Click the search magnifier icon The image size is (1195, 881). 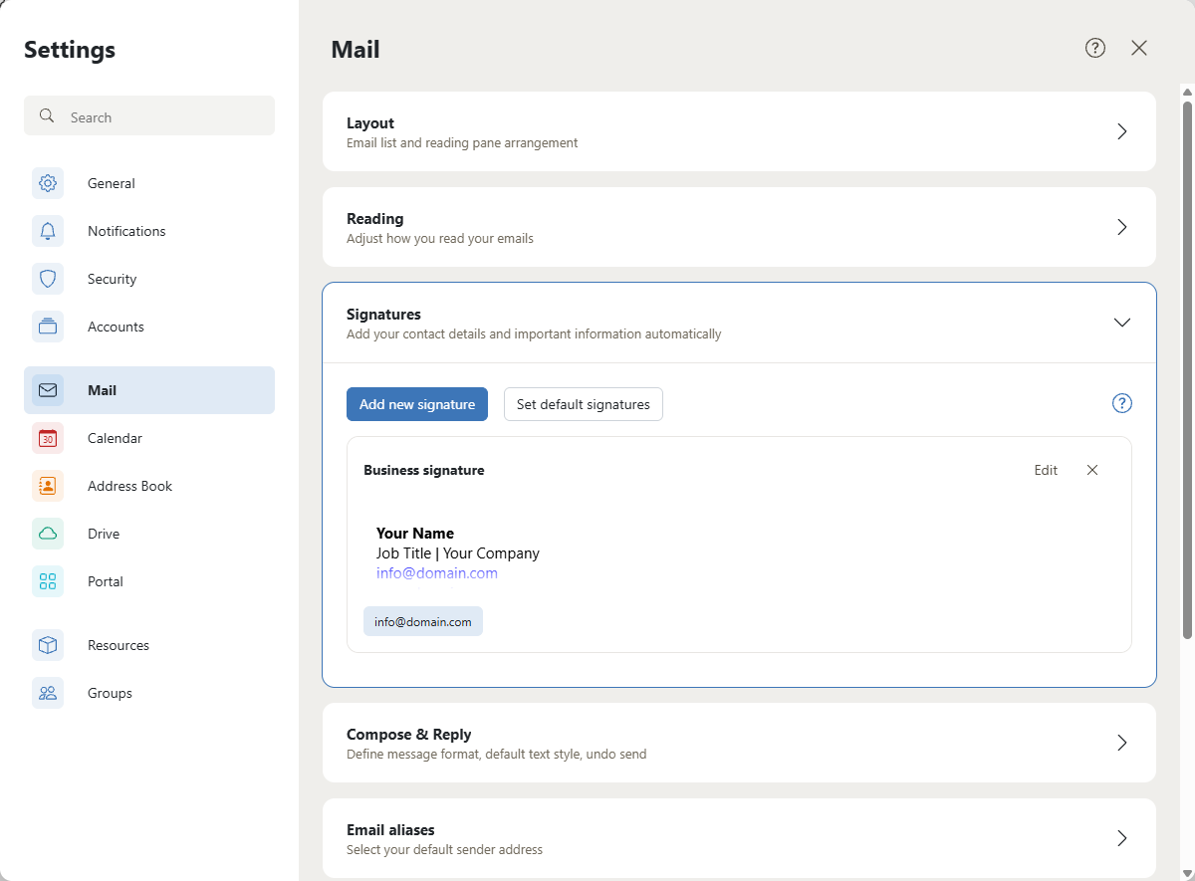coord(47,116)
